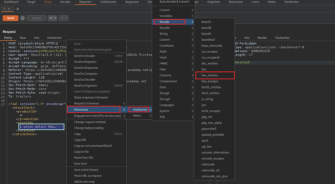This screenshot has height=184, width=335.
Task: Expand the Request in browser submenu
Action: (124, 103)
